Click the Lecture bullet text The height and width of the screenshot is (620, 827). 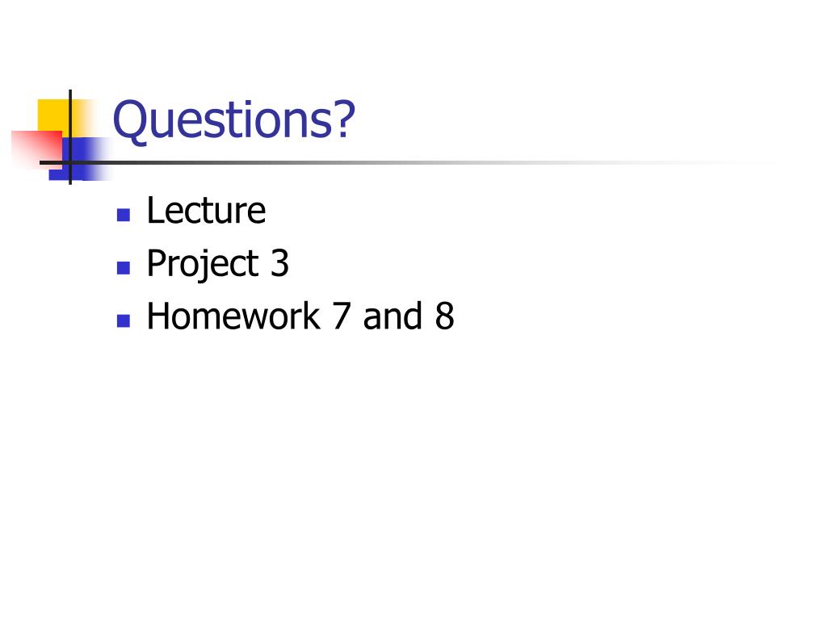point(206,211)
